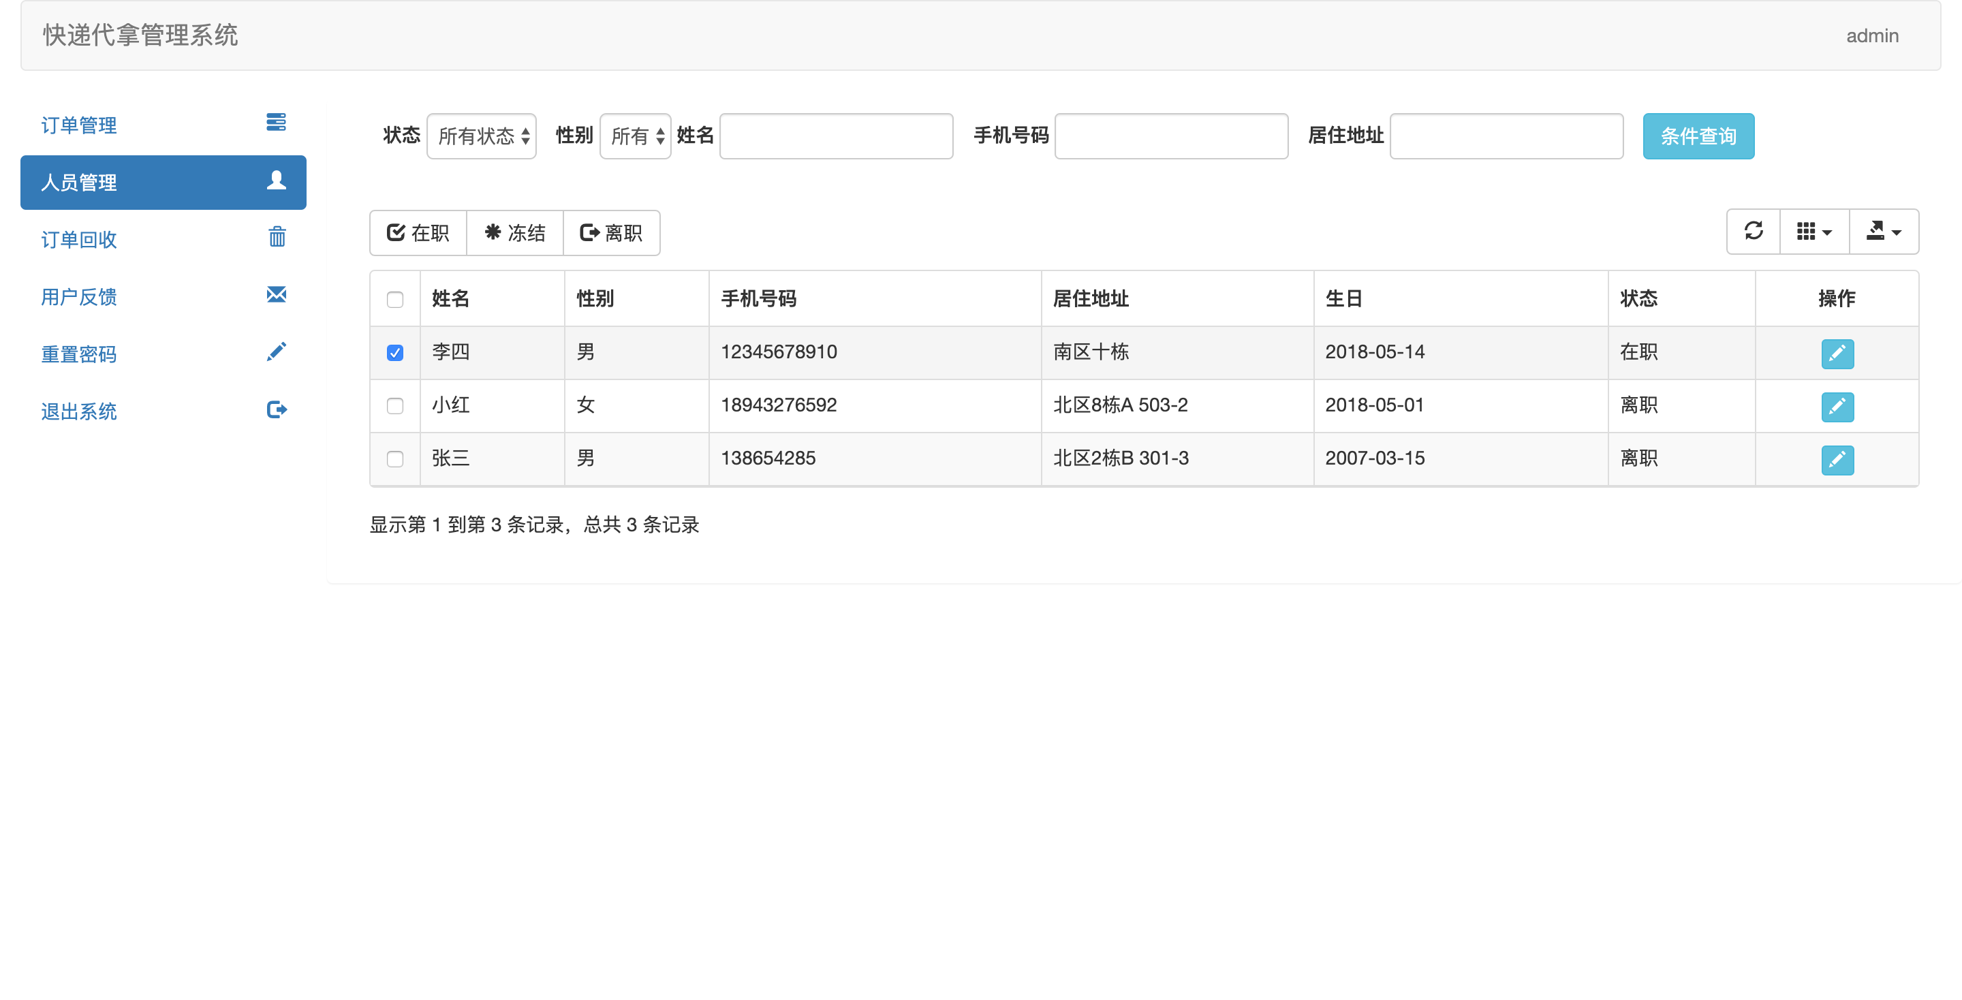The height and width of the screenshot is (1000, 1962).
Task: Click the 条件查询 button
Action: tap(1698, 136)
